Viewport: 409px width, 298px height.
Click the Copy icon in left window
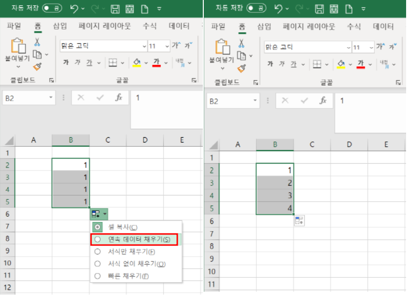[x=37, y=54]
